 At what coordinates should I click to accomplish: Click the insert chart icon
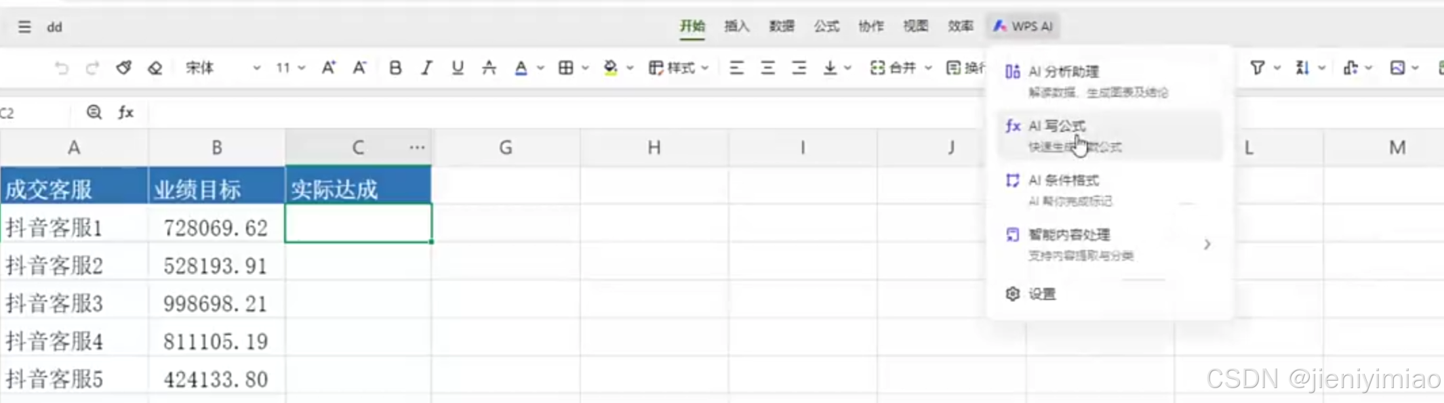1350,68
